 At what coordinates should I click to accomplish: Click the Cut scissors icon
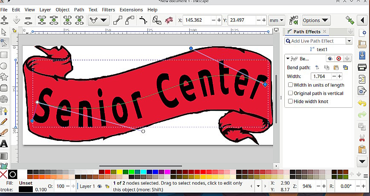[362, 138]
